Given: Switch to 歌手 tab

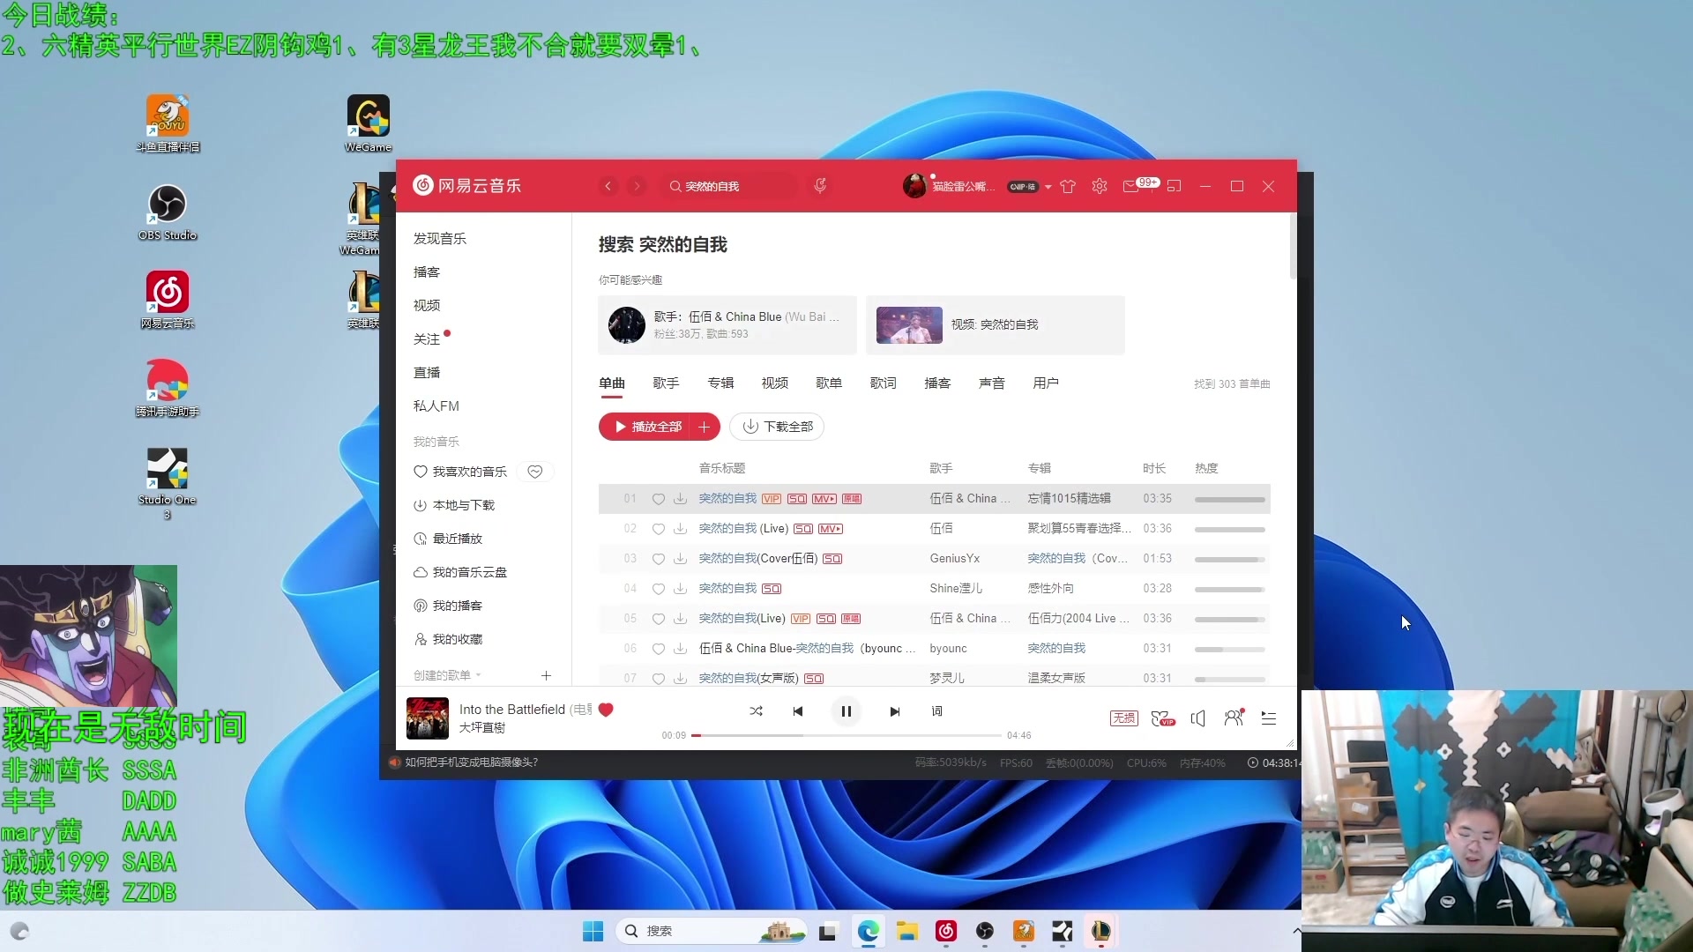Looking at the screenshot, I should [x=666, y=383].
